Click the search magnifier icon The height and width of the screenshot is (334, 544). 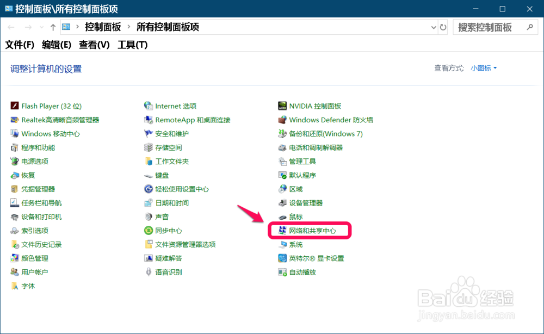[x=530, y=27]
